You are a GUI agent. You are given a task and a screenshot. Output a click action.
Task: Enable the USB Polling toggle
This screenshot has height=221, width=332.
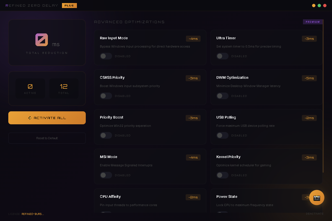tap(222, 135)
